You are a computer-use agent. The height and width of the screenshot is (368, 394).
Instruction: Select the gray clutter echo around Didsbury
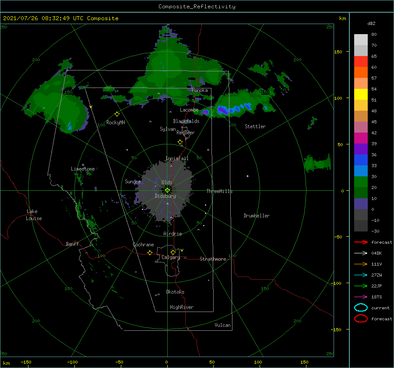pos(165,192)
